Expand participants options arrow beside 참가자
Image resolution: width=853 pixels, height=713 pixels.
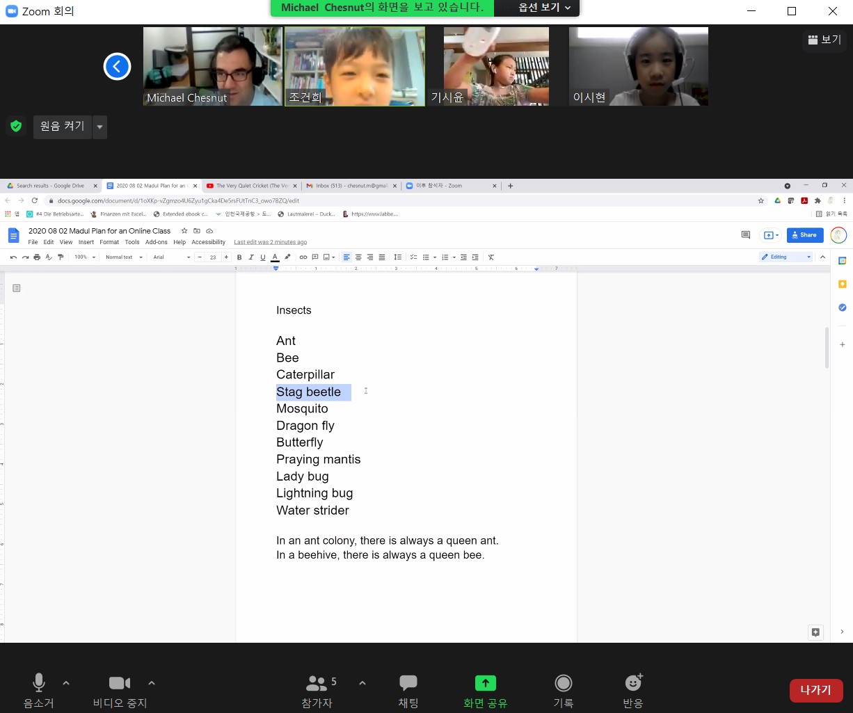tap(362, 682)
